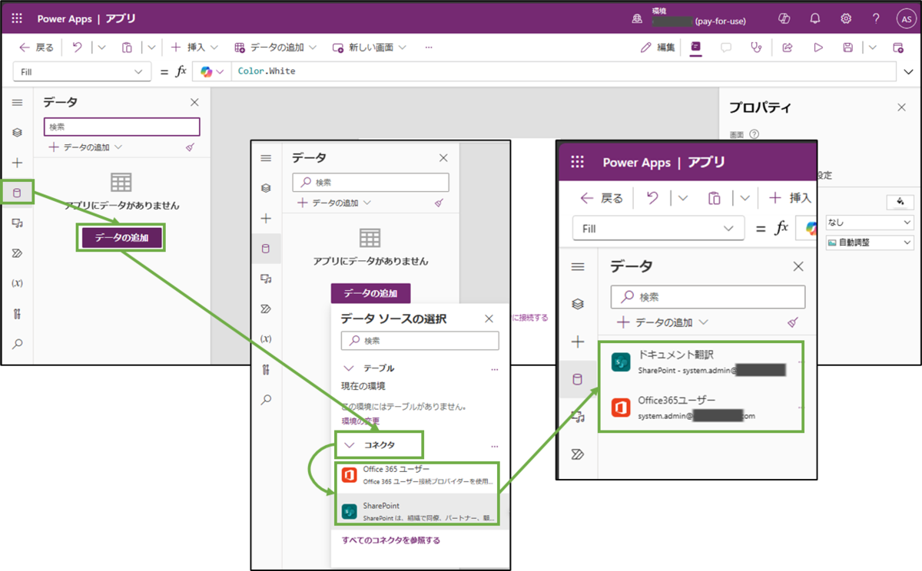Select the Office 365 ユーザー connector
The height and width of the screenshot is (571, 922).
click(x=418, y=475)
